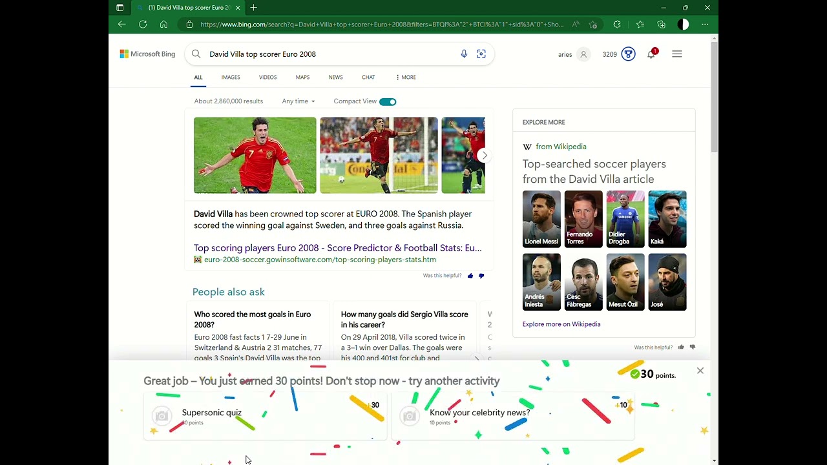Toggle the Compact View switch
The height and width of the screenshot is (465, 827).
(x=388, y=101)
